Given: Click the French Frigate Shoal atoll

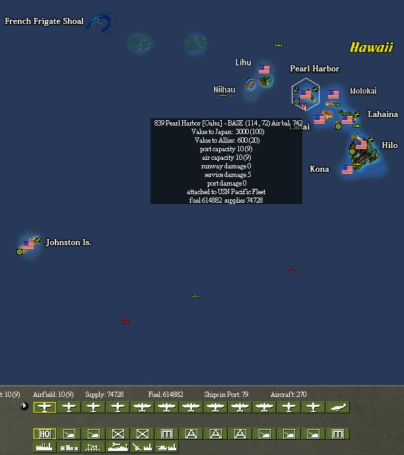Looking at the screenshot, I should [x=100, y=22].
